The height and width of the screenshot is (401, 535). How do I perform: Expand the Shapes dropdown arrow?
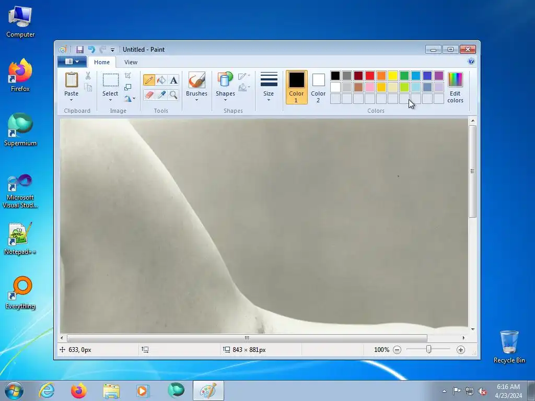click(x=225, y=100)
